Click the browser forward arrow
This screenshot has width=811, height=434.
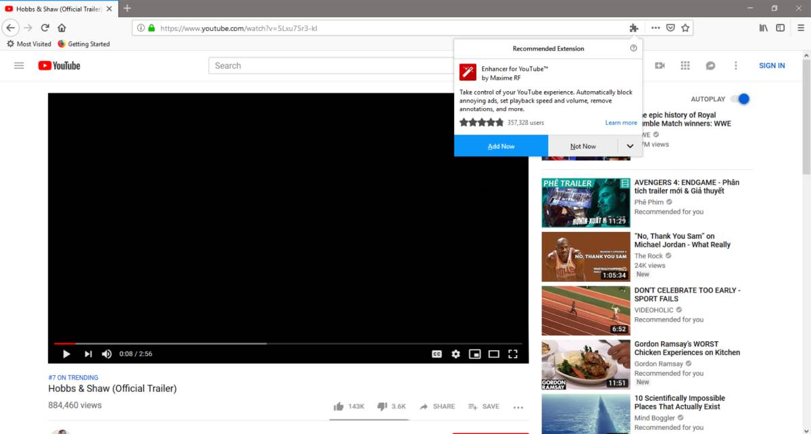pos(28,28)
